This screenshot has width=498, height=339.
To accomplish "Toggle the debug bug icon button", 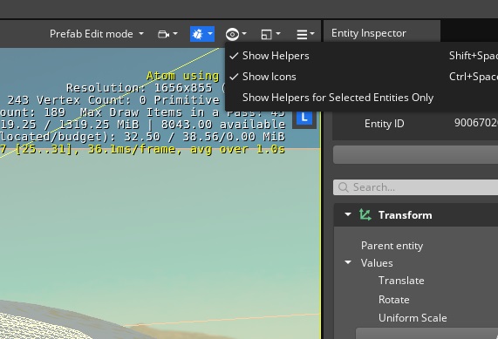I will point(198,34).
